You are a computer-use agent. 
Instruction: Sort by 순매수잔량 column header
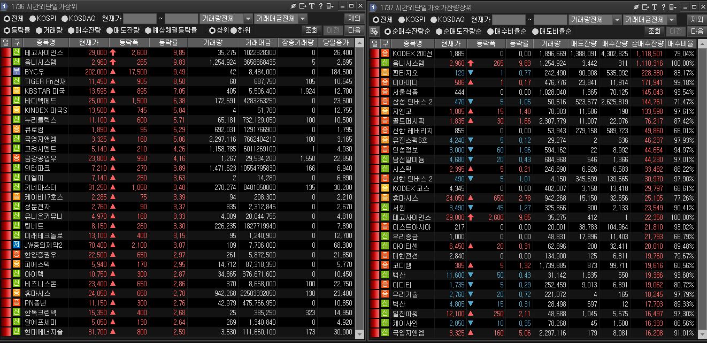[647, 44]
